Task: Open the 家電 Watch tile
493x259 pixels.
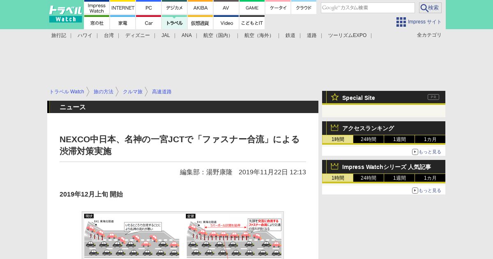Action: 123,23
